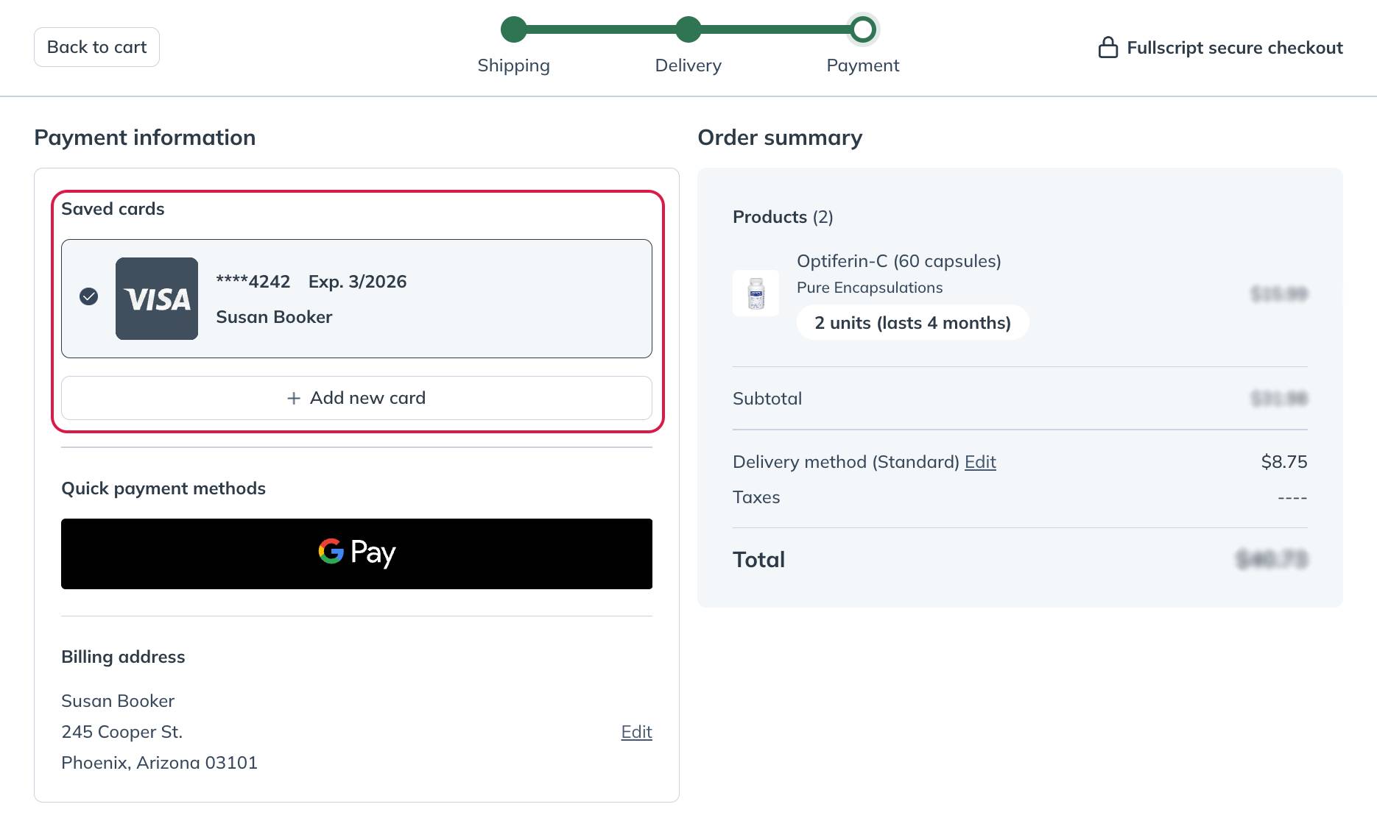The width and height of the screenshot is (1377, 818).
Task: Click the Google Pay button
Action: 356,553
